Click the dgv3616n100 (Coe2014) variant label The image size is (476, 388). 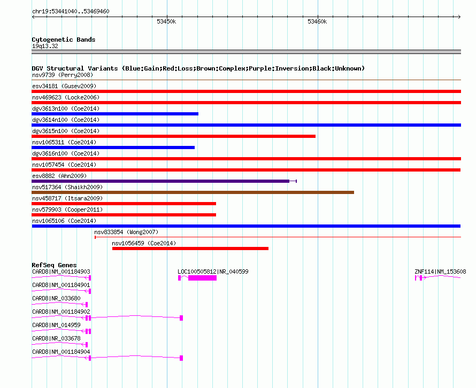[66, 153]
